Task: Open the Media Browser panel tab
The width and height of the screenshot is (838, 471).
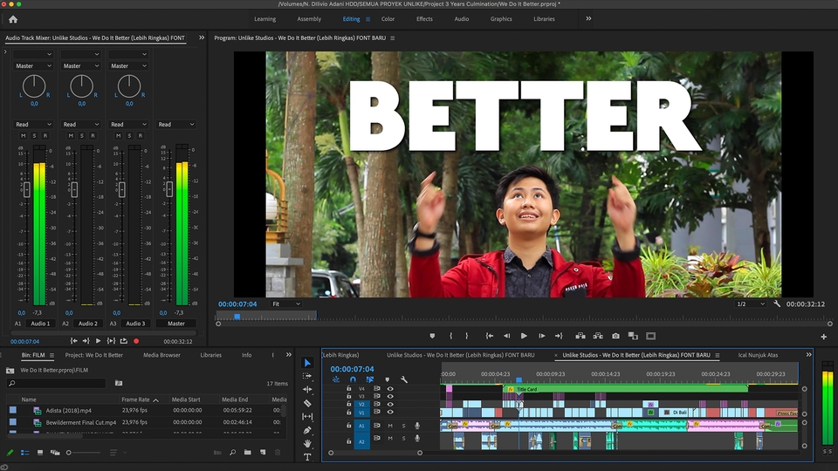Action: (x=161, y=355)
